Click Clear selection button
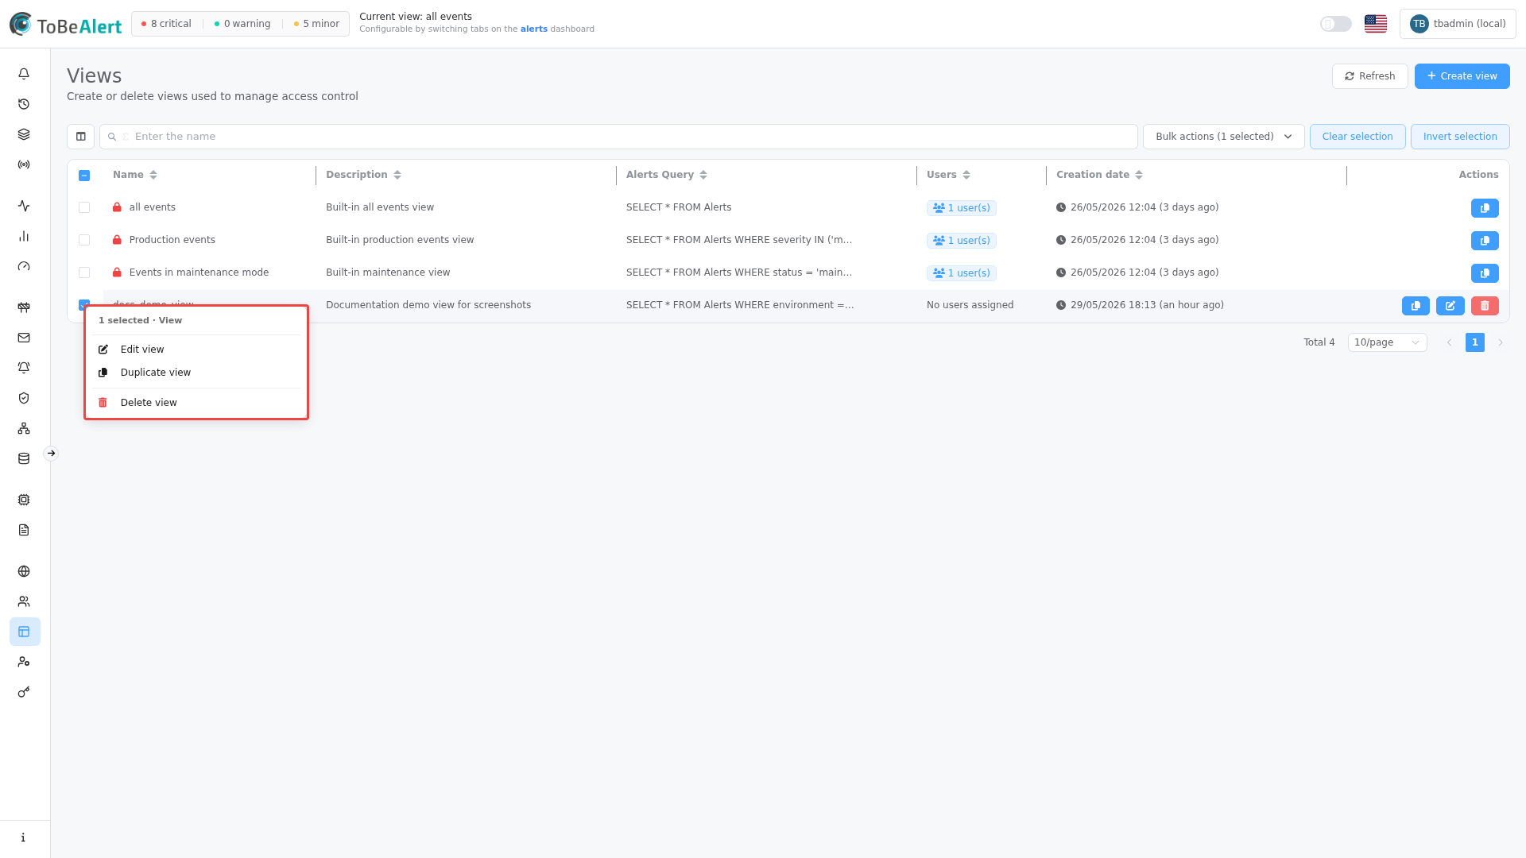The image size is (1526, 858). [1358, 137]
